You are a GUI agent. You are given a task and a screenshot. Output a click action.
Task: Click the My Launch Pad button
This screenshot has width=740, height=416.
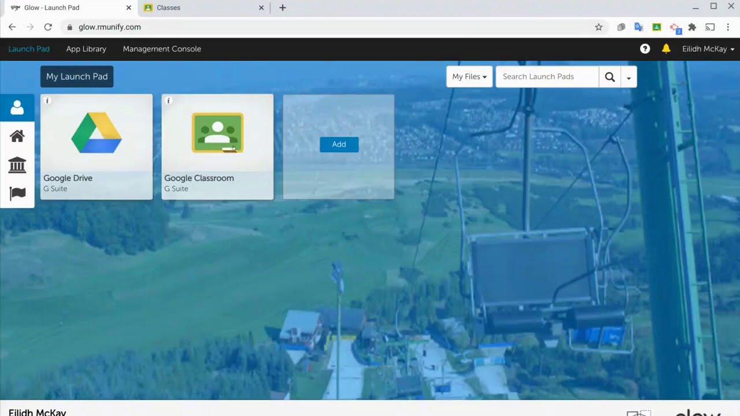[x=77, y=77]
